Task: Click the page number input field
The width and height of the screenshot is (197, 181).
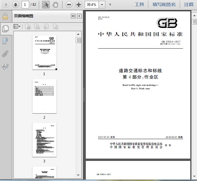Action: [x=25, y=5]
